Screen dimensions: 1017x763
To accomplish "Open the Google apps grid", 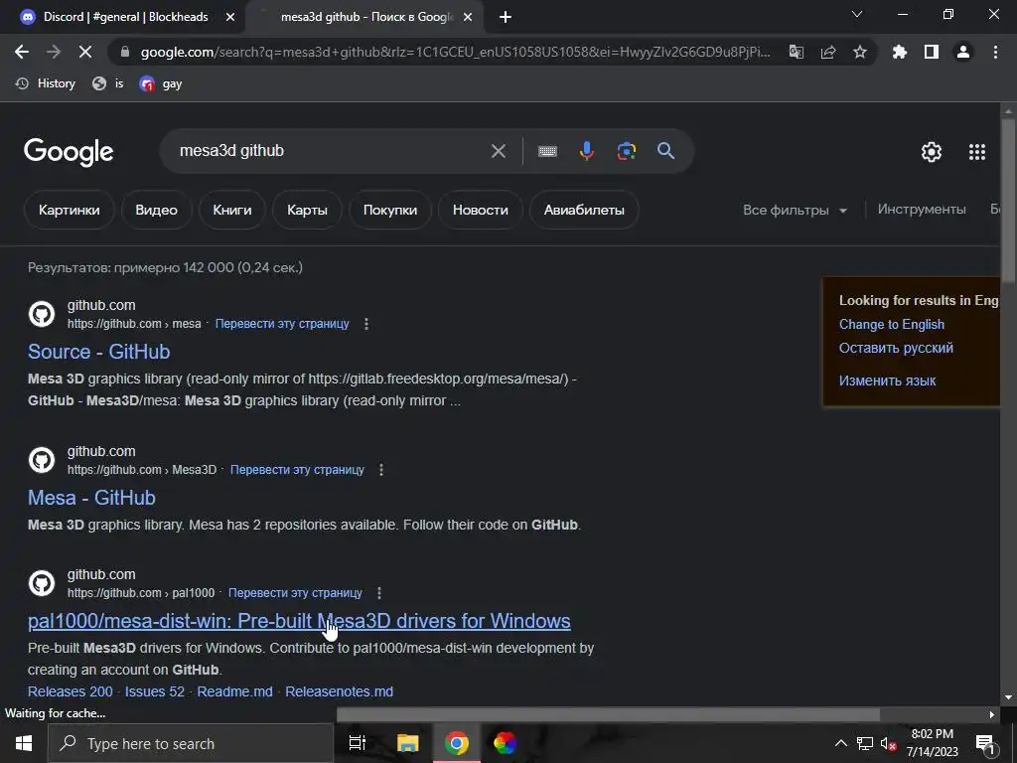I will [x=977, y=152].
